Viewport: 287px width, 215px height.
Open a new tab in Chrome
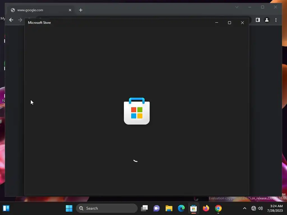coord(81,10)
